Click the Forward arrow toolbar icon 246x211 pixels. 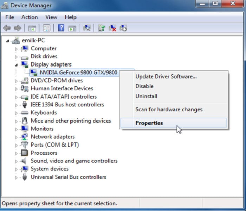[18, 28]
